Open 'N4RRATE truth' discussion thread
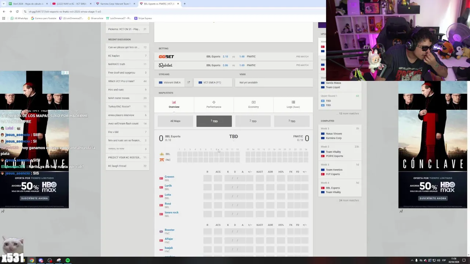This screenshot has width=470, height=264. point(127,64)
